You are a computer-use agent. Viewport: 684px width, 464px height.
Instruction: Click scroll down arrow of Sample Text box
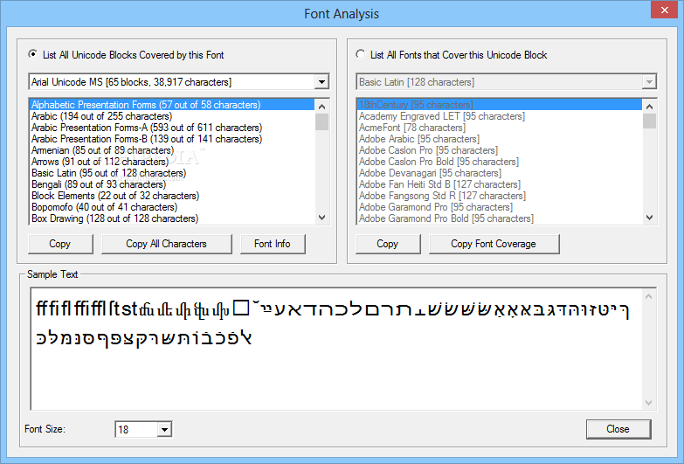649,403
